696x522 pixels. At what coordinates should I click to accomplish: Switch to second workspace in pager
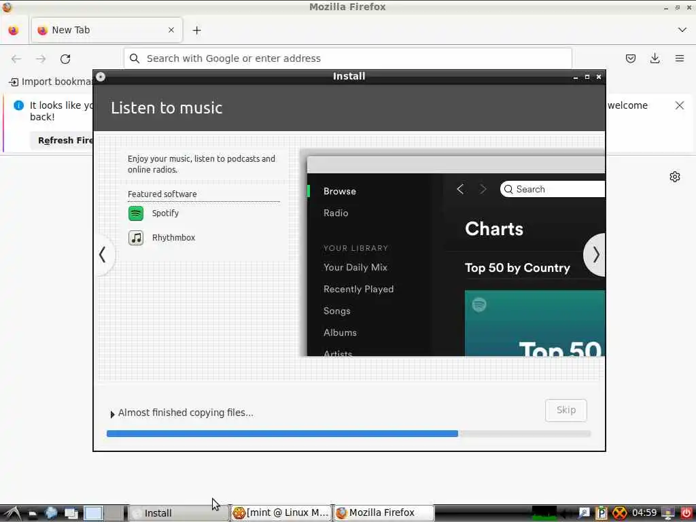coord(114,513)
